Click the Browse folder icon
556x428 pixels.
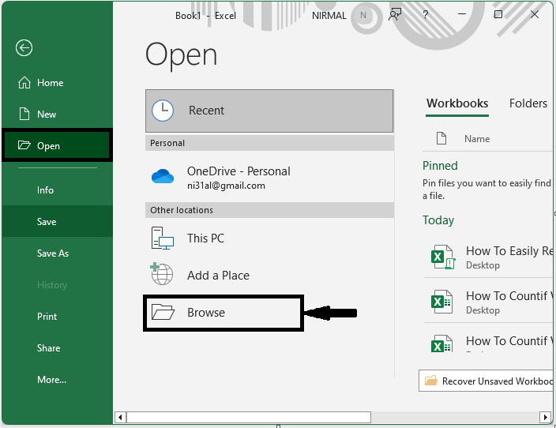(x=163, y=313)
